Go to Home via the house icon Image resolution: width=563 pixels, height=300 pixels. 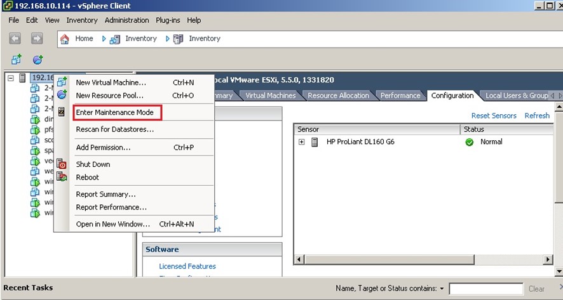pyautogui.click(x=65, y=39)
